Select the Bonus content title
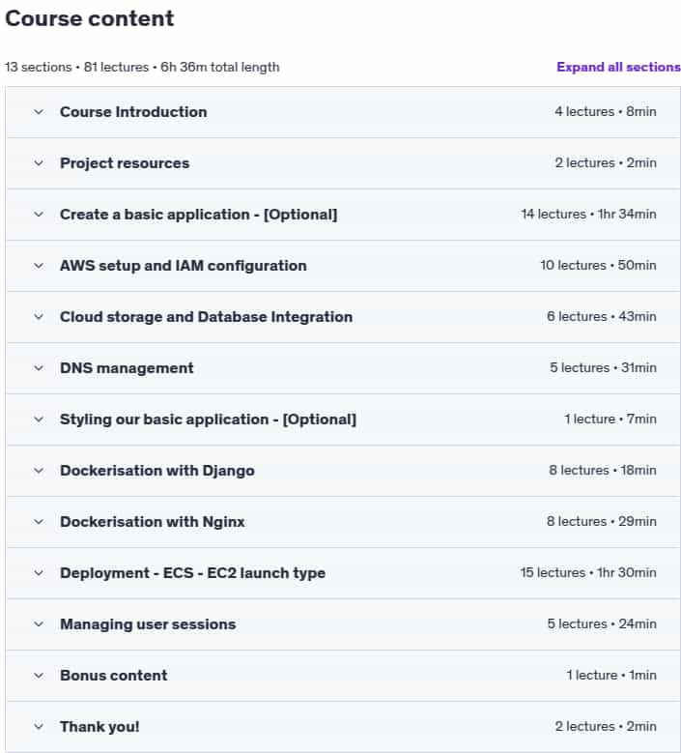Image resolution: width=681 pixels, height=753 pixels. (x=114, y=676)
